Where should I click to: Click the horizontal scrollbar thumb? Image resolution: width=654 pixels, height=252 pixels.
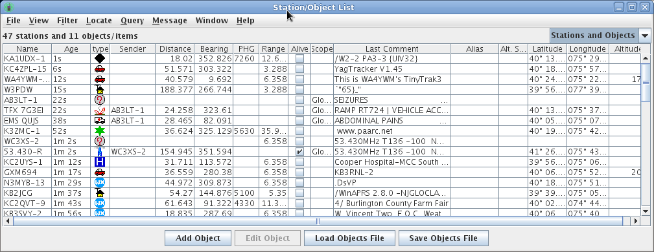click(x=318, y=222)
